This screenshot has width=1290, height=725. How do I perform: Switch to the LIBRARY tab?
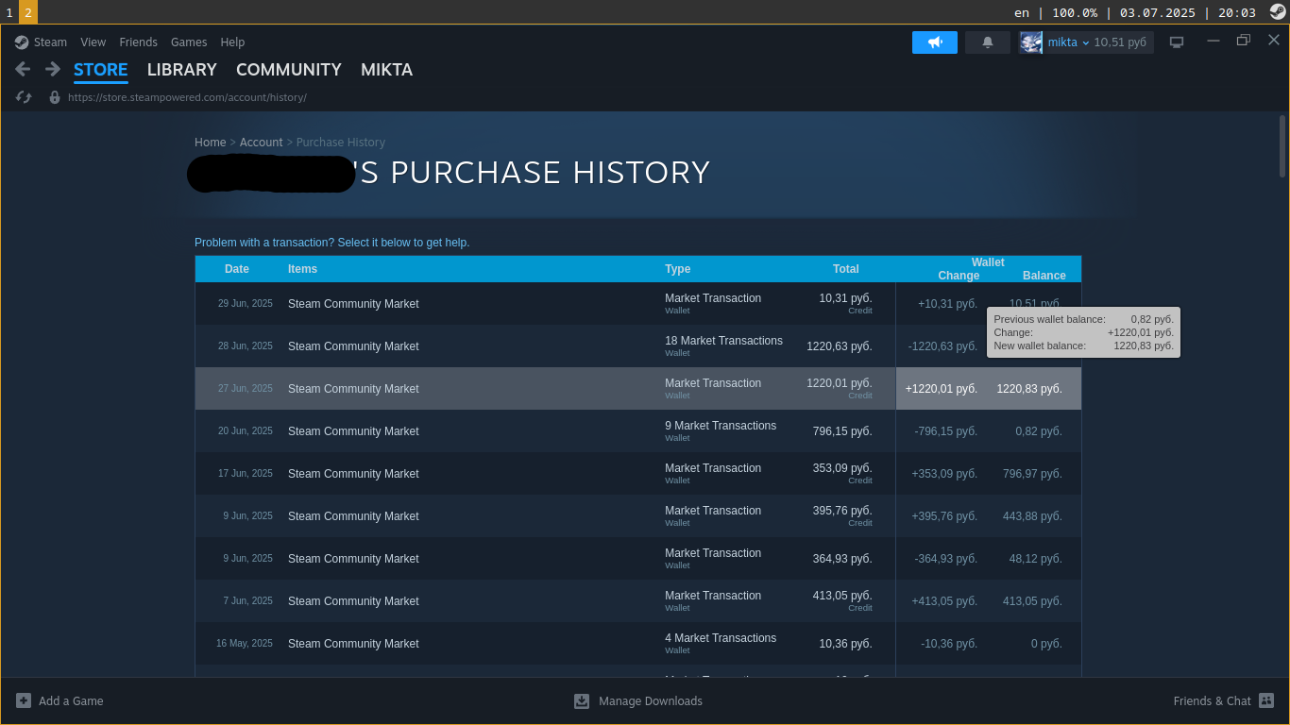click(x=182, y=70)
